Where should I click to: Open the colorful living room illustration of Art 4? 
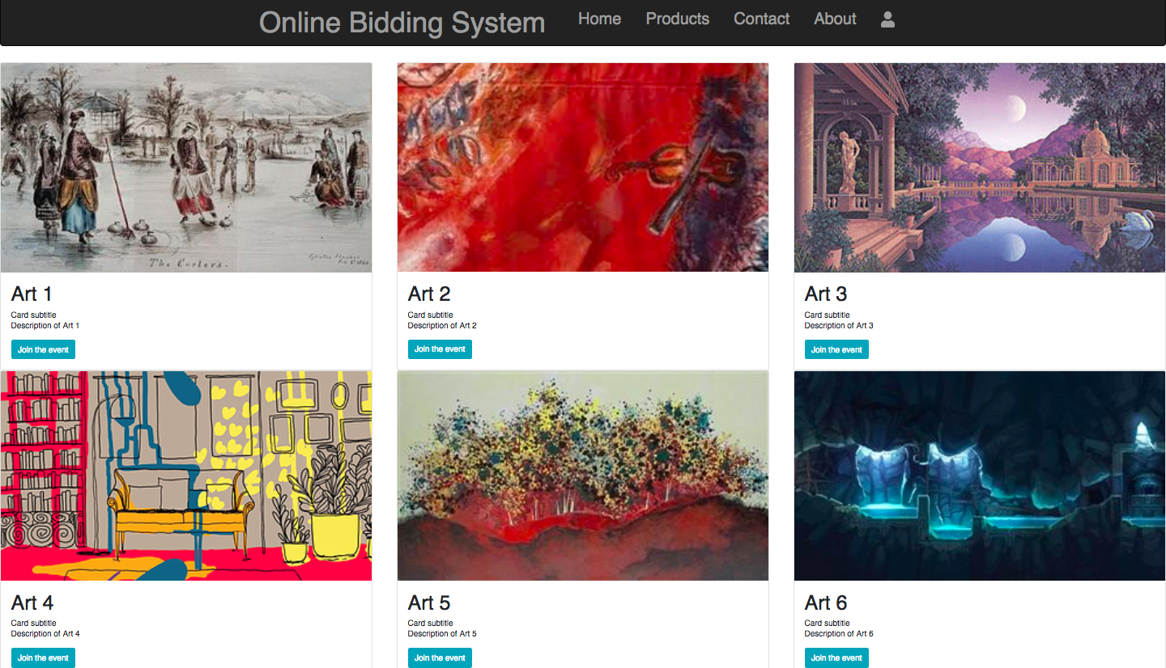pyautogui.click(x=186, y=476)
